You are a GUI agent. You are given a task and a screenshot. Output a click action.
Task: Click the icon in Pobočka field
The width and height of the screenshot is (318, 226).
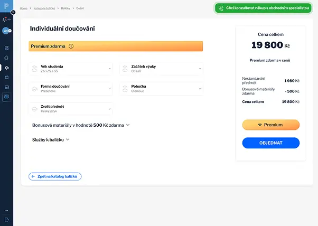tap(125, 89)
